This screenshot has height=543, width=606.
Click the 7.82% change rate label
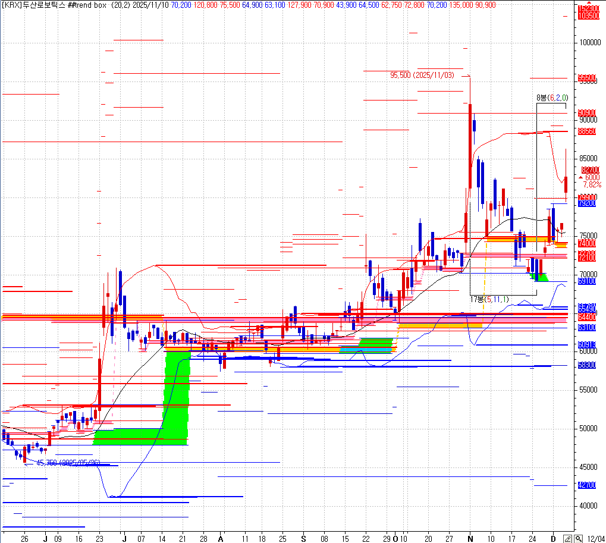pyautogui.click(x=592, y=185)
